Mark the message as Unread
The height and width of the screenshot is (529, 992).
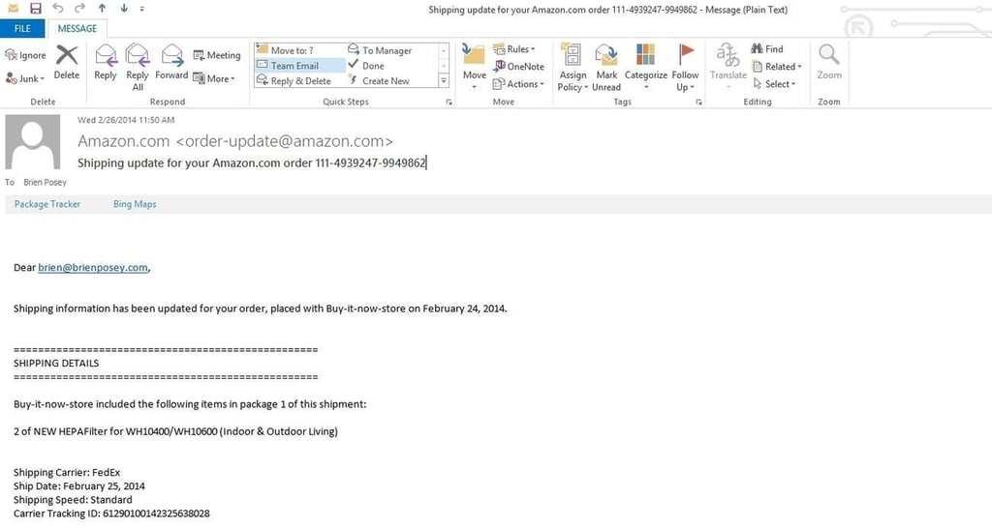coord(606,68)
